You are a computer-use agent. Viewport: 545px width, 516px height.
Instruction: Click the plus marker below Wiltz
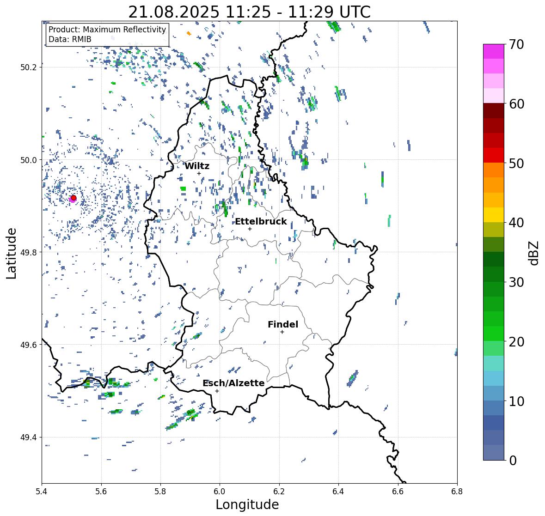pyautogui.click(x=199, y=174)
